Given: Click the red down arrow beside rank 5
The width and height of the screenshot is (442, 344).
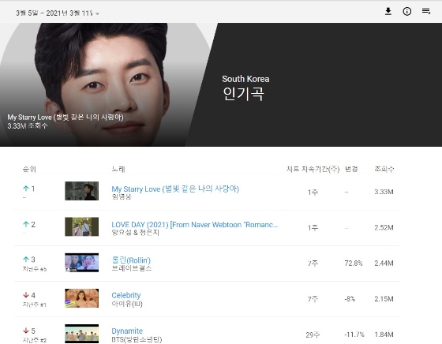Looking at the screenshot, I should [26, 331].
